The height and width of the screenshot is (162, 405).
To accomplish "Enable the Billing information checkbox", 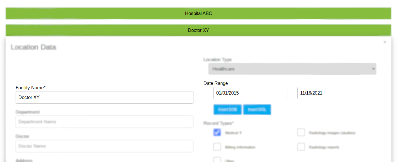I will point(217,147).
